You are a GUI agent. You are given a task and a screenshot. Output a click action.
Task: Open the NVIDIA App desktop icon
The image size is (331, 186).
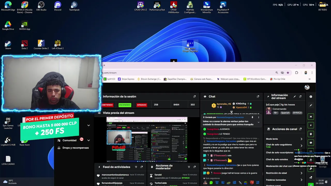coord(25,26)
